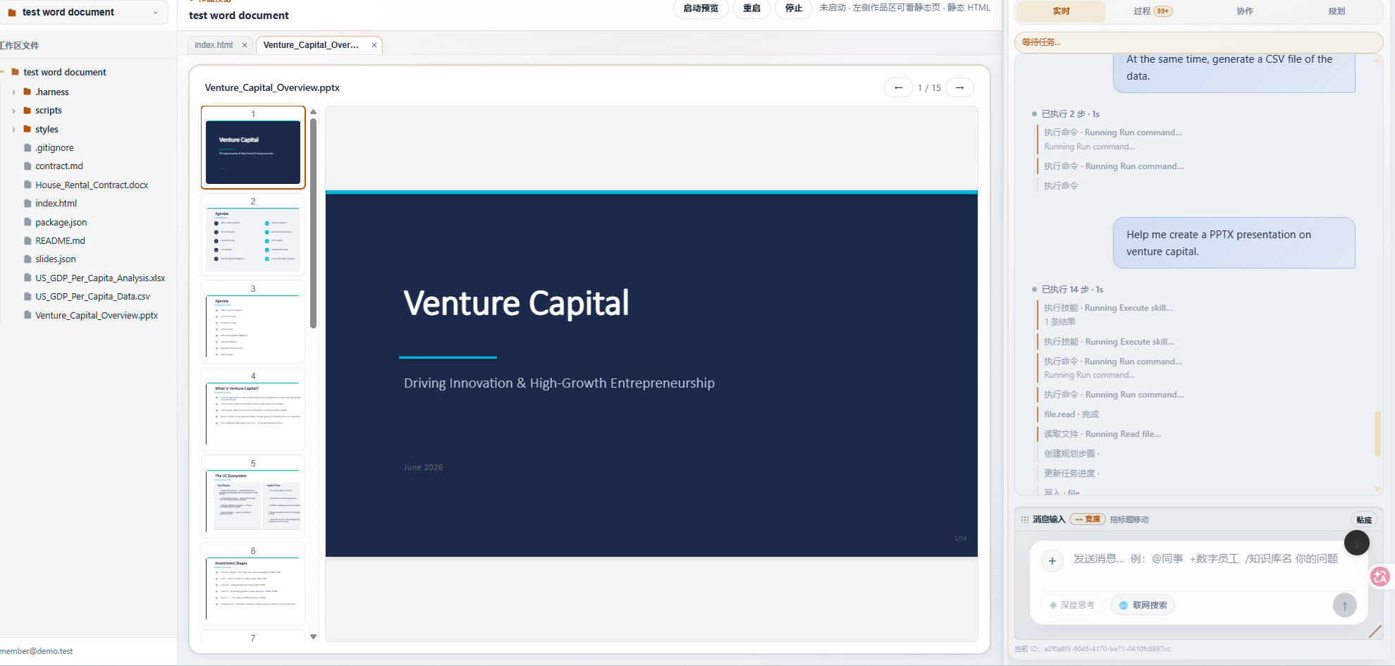The width and height of the screenshot is (1395, 666).
Task: Click the send message up-arrow button
Action: coord(1345,605)
